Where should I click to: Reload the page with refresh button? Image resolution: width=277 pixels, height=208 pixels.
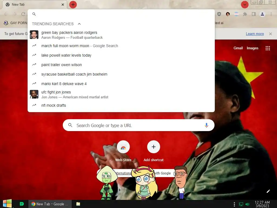click(23, 14)
